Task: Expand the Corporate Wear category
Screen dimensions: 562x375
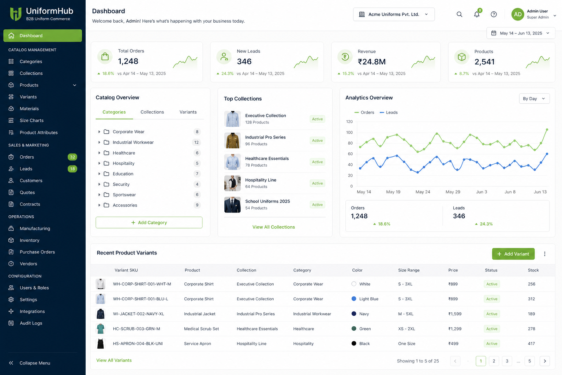Action: [99, 131]
